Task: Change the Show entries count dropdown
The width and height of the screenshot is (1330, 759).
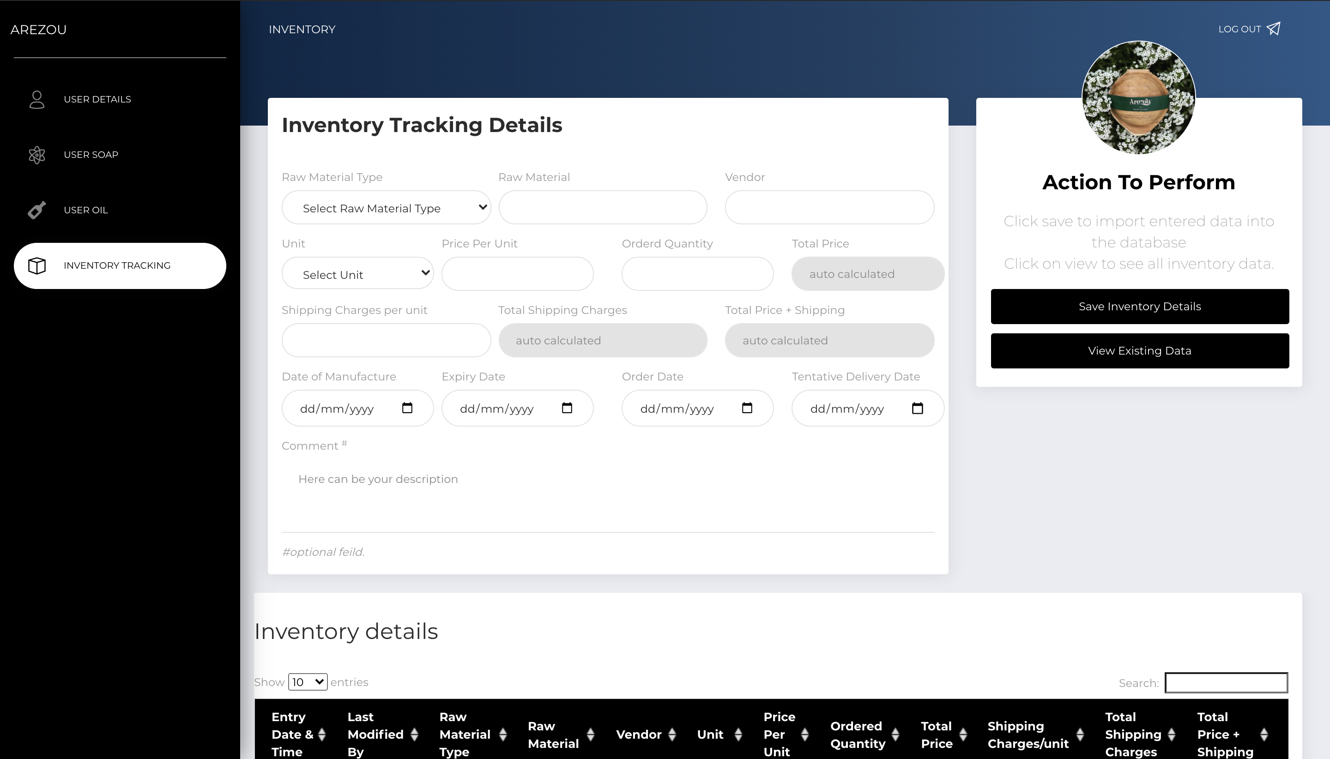Action: (x=308, y=682)
